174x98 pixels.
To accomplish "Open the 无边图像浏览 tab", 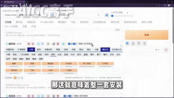I will [x=100, y=22].
